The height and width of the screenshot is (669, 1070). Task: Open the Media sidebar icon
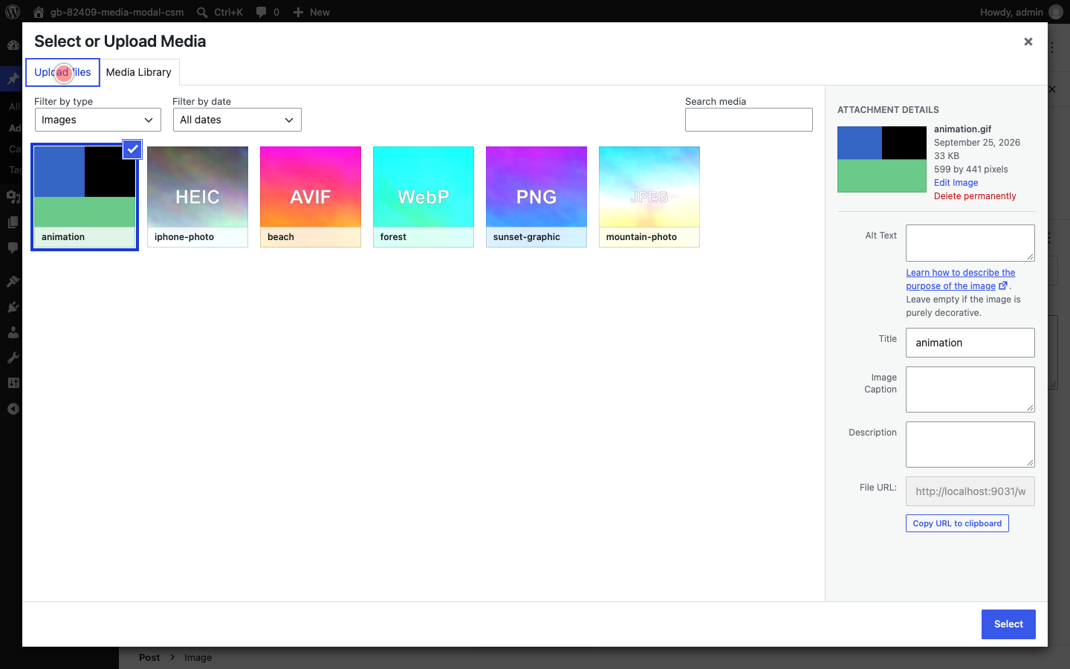[x=13, y=196]
